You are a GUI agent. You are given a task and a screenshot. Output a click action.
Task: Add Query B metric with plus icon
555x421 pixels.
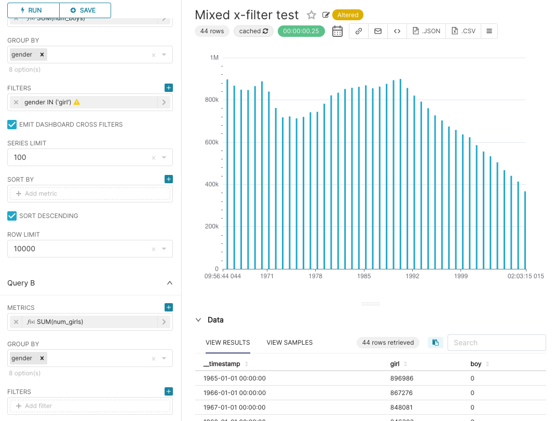point(169,307)
